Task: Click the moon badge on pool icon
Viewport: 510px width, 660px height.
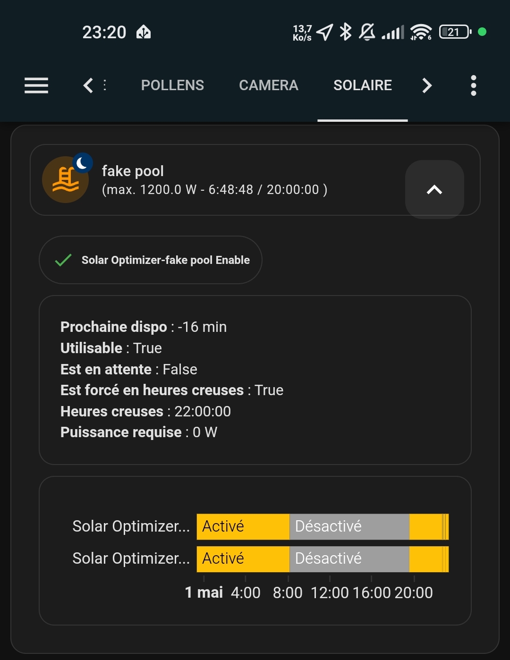Action: [x=82, y=163]
